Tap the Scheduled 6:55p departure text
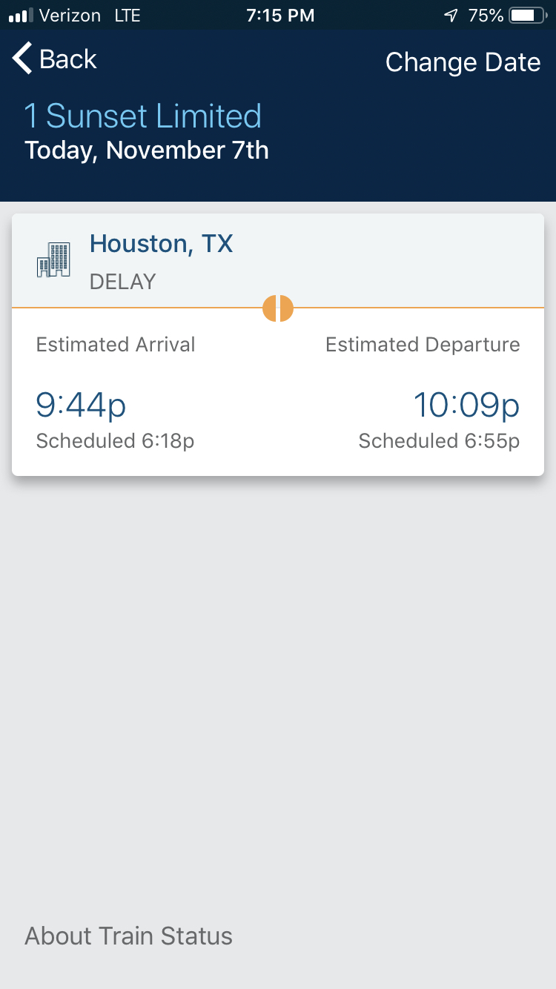Screen dimensions: 556x989 439,441
